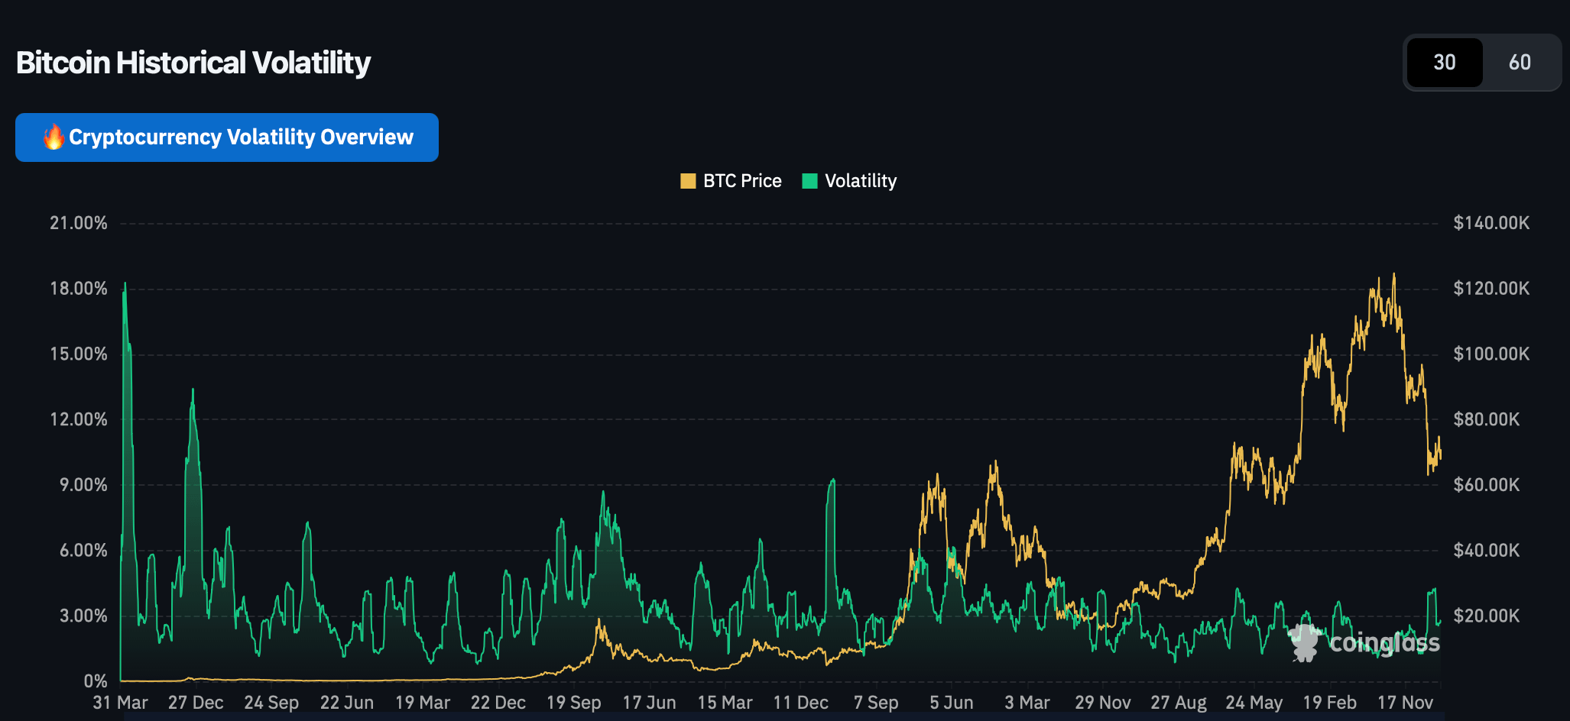Image resolution: width=1570 pixels, height=721 pixels.
Task: Click the BTC price peak near $120K
Action: (1394, 276)
